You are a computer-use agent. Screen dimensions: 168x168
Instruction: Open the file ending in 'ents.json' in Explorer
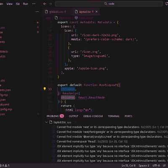click(x=5, y=90)
